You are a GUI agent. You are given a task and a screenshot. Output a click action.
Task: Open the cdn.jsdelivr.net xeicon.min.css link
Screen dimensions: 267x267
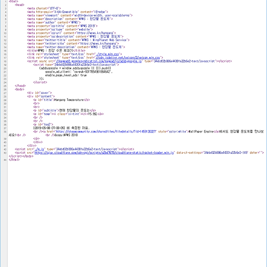tap(128, 58)
